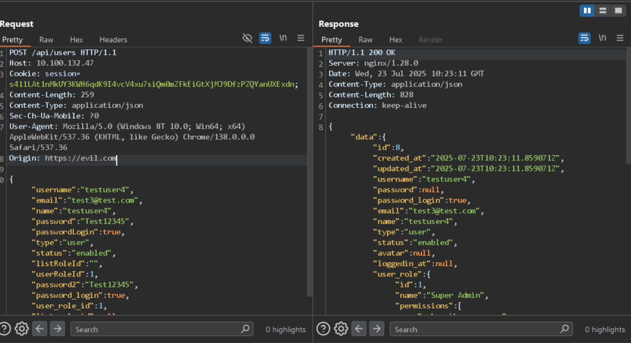631x343 pixels.
Task: Switch Response view to Hex tab
Action: [x=396, y=40]
